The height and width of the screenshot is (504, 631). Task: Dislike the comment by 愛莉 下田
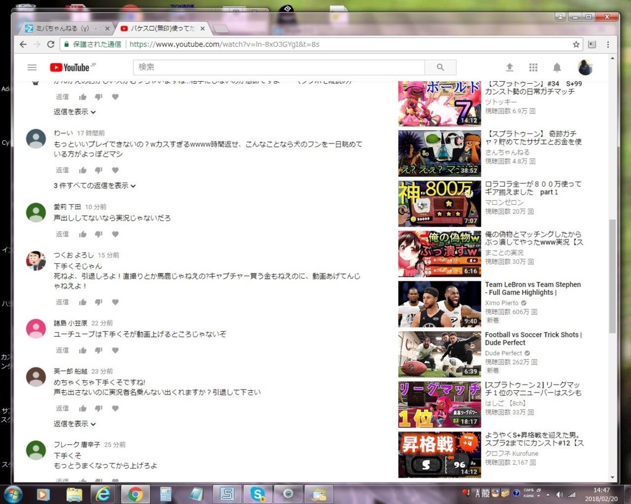tap(99, 234)
